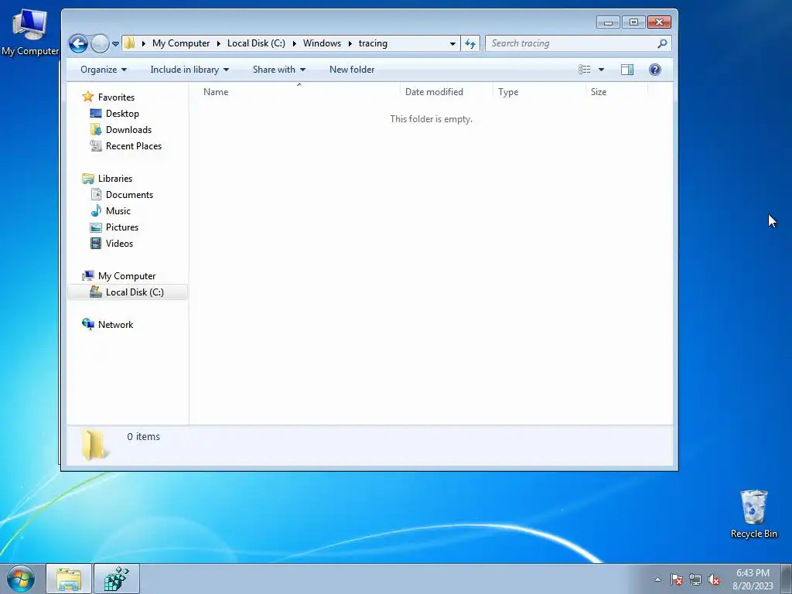
Task: Select Local Disk (C:) in address breadcrumb
Action: pyautogui.click(x=256, y=43)
